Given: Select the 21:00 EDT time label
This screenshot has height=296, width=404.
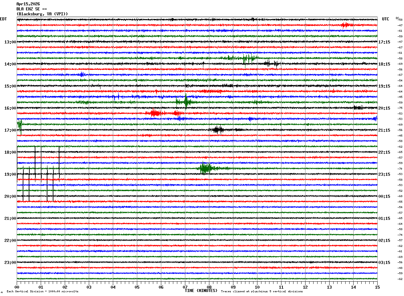Looking at the screenshot, I should pyautogui.click(x=10, y=218).
